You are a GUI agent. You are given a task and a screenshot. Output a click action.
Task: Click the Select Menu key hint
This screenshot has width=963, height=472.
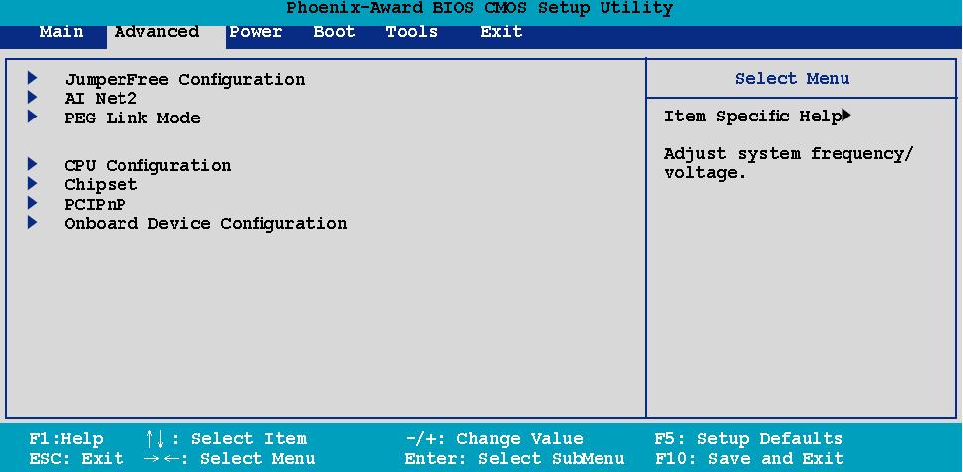point(229,458)
